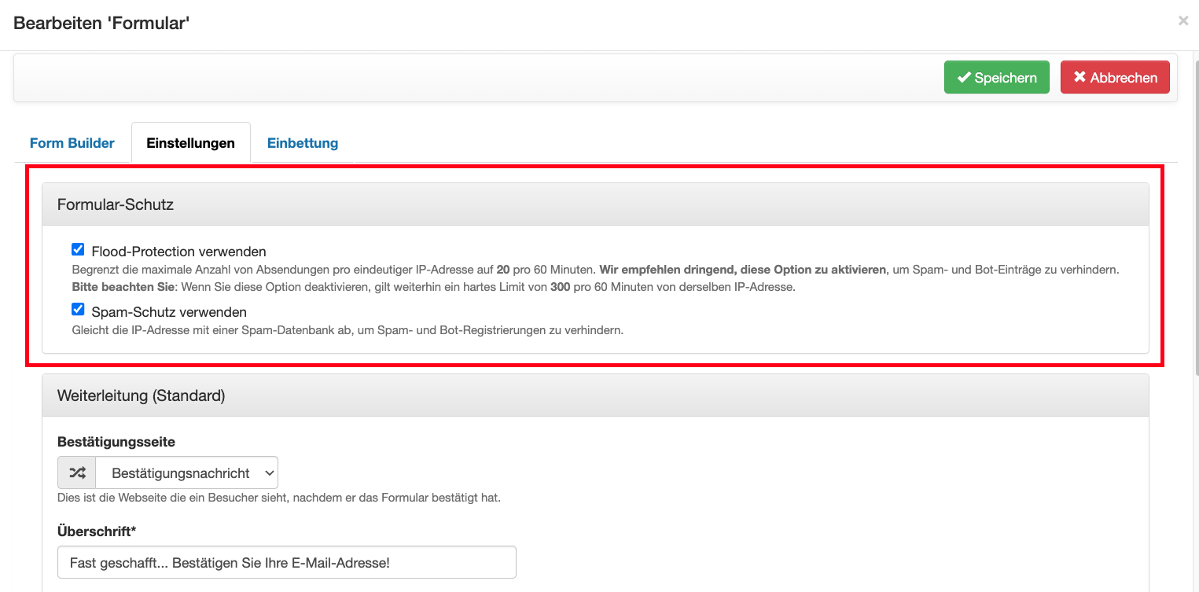
Task: Uncheck the Spam-Schutz verwenden checkbox
Action: click(78, 310)
